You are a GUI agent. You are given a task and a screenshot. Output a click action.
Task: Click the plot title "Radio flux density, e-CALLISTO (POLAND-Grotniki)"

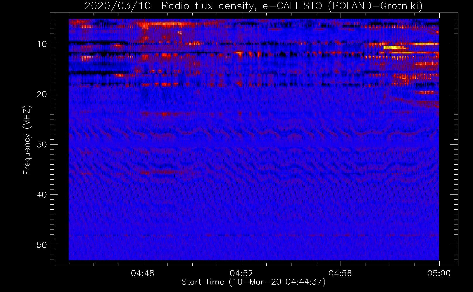(x=292, y=6)
